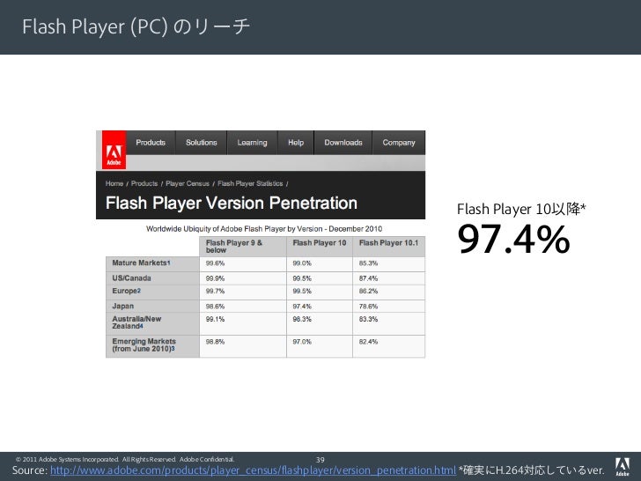Click US/Canada 99.9% cell
The width and height of the screenshot is (641, 481).
pyautogui.click(x=243, y=278)
